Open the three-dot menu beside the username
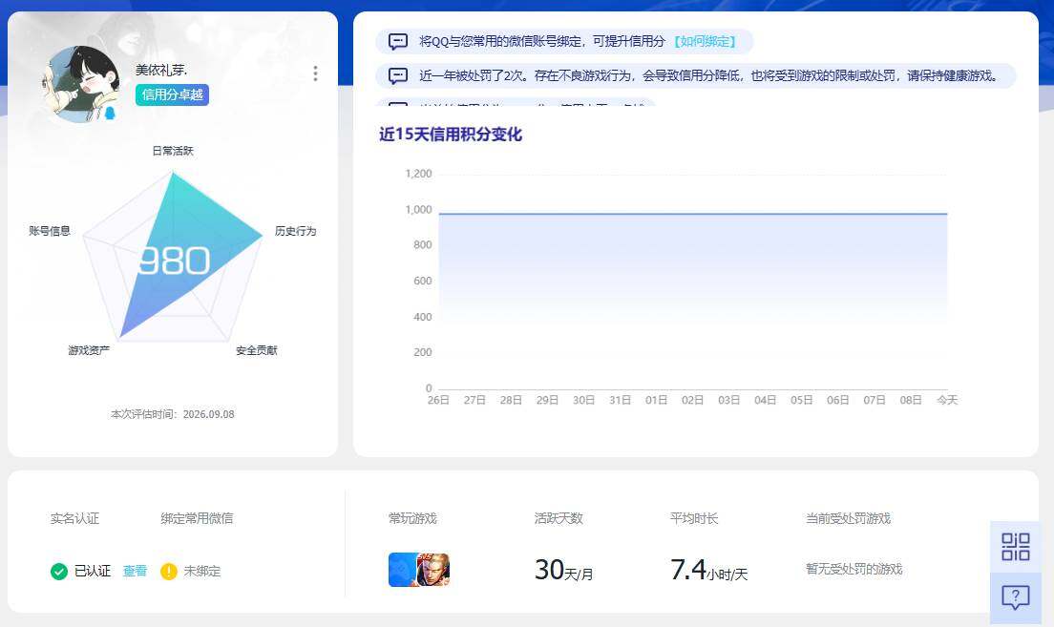The width and height of the screenshot is (1054, 627). [315, 73]
